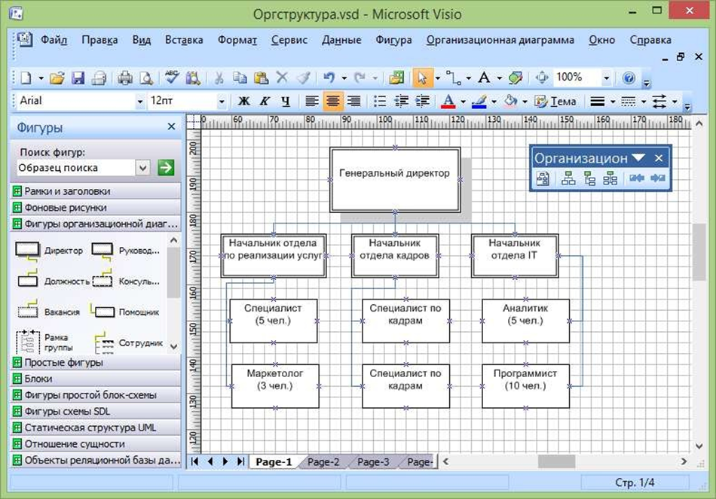Open the Блоки stencil
This screenshot has width=716, height=499.
click(95, 379)
